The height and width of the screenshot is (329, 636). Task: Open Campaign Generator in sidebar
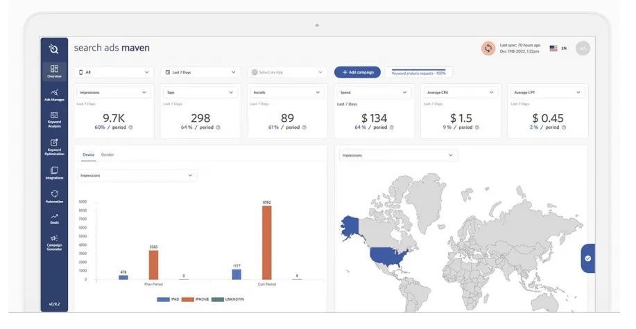pyautogui.click(x=54, y=242)
